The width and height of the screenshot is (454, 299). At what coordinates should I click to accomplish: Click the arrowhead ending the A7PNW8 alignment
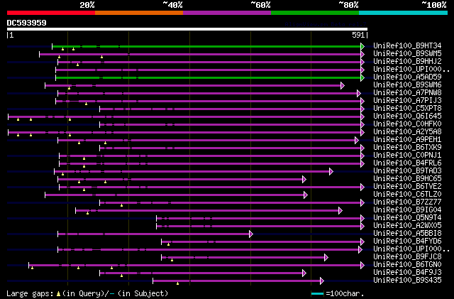click(359, 93)
